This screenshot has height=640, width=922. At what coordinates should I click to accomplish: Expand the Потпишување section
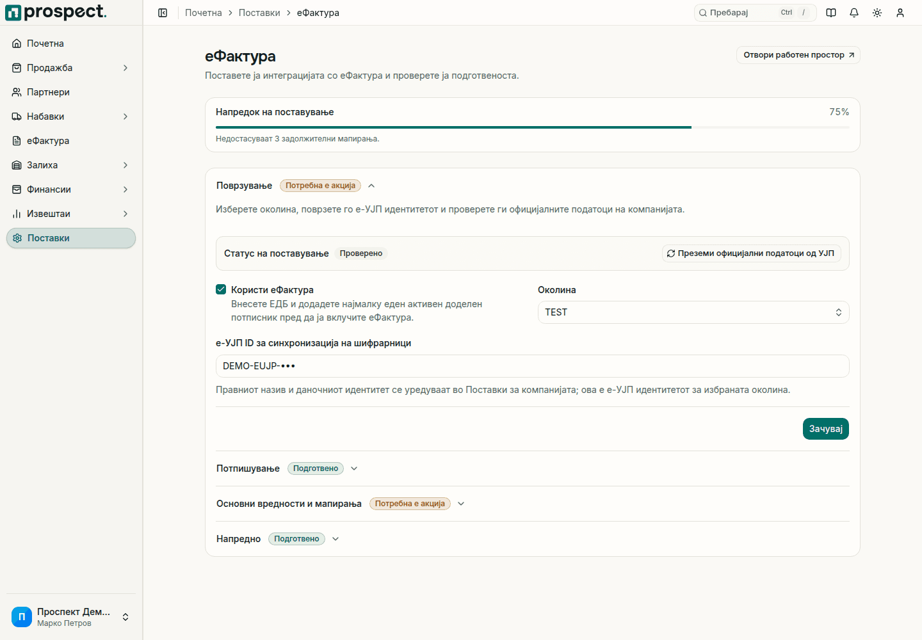354,468
